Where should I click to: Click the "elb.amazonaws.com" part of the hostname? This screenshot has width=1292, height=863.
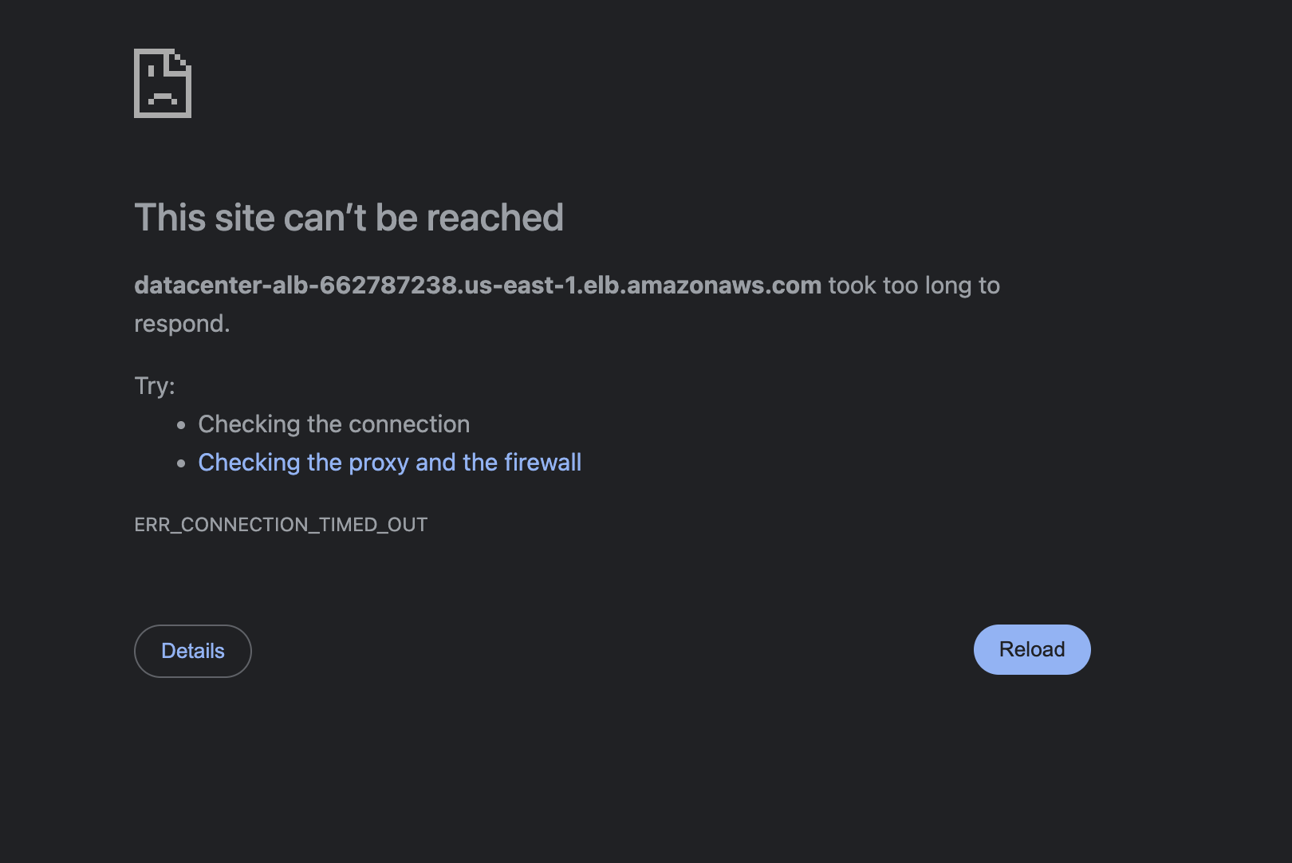coord(702,286)
